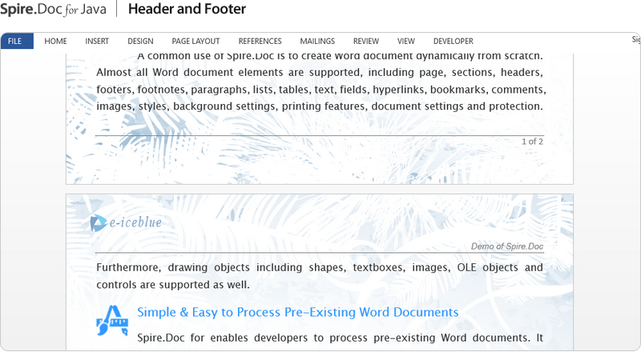Click the 'Simple & Easy to Process' heading
641x352 pixels.
pos(297,312)
